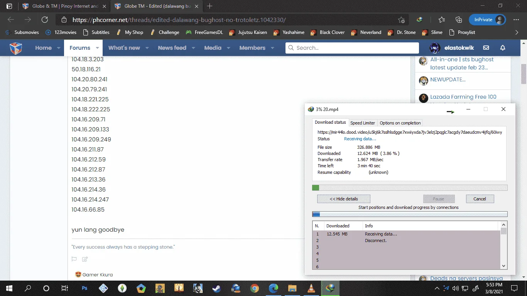Screen dimensions: 527x296
Task: Click the page vertical scrollbar thumb
Action: point(524,74)
